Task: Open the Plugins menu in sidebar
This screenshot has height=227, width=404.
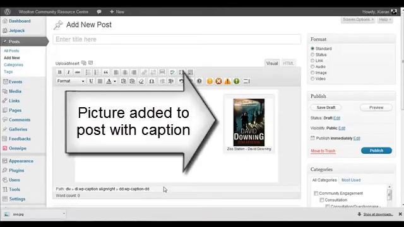Action: (x=16, y=170)
